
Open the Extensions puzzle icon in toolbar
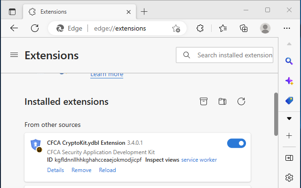click(x=200, y=28)
